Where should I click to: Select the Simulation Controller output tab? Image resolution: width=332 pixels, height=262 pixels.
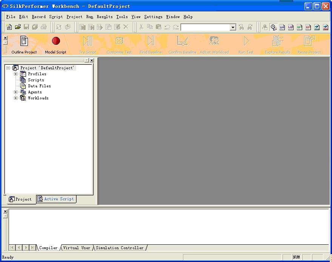coord(120,248)
